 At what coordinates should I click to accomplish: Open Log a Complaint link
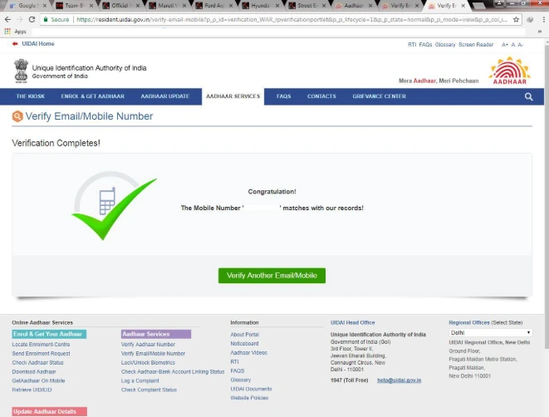(140, 381)
